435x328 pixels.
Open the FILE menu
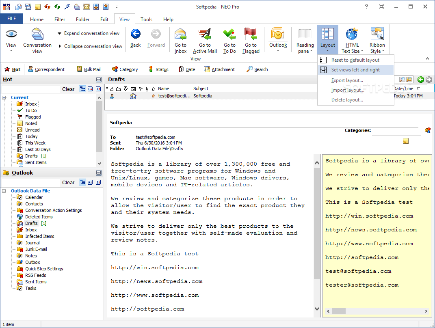pos(11,19)
